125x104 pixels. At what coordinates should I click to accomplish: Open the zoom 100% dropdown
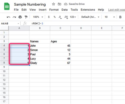tap(38, 17)
